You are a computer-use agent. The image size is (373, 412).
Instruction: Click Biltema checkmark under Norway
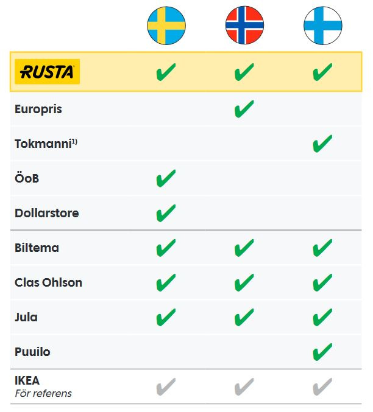pos(244,248)
